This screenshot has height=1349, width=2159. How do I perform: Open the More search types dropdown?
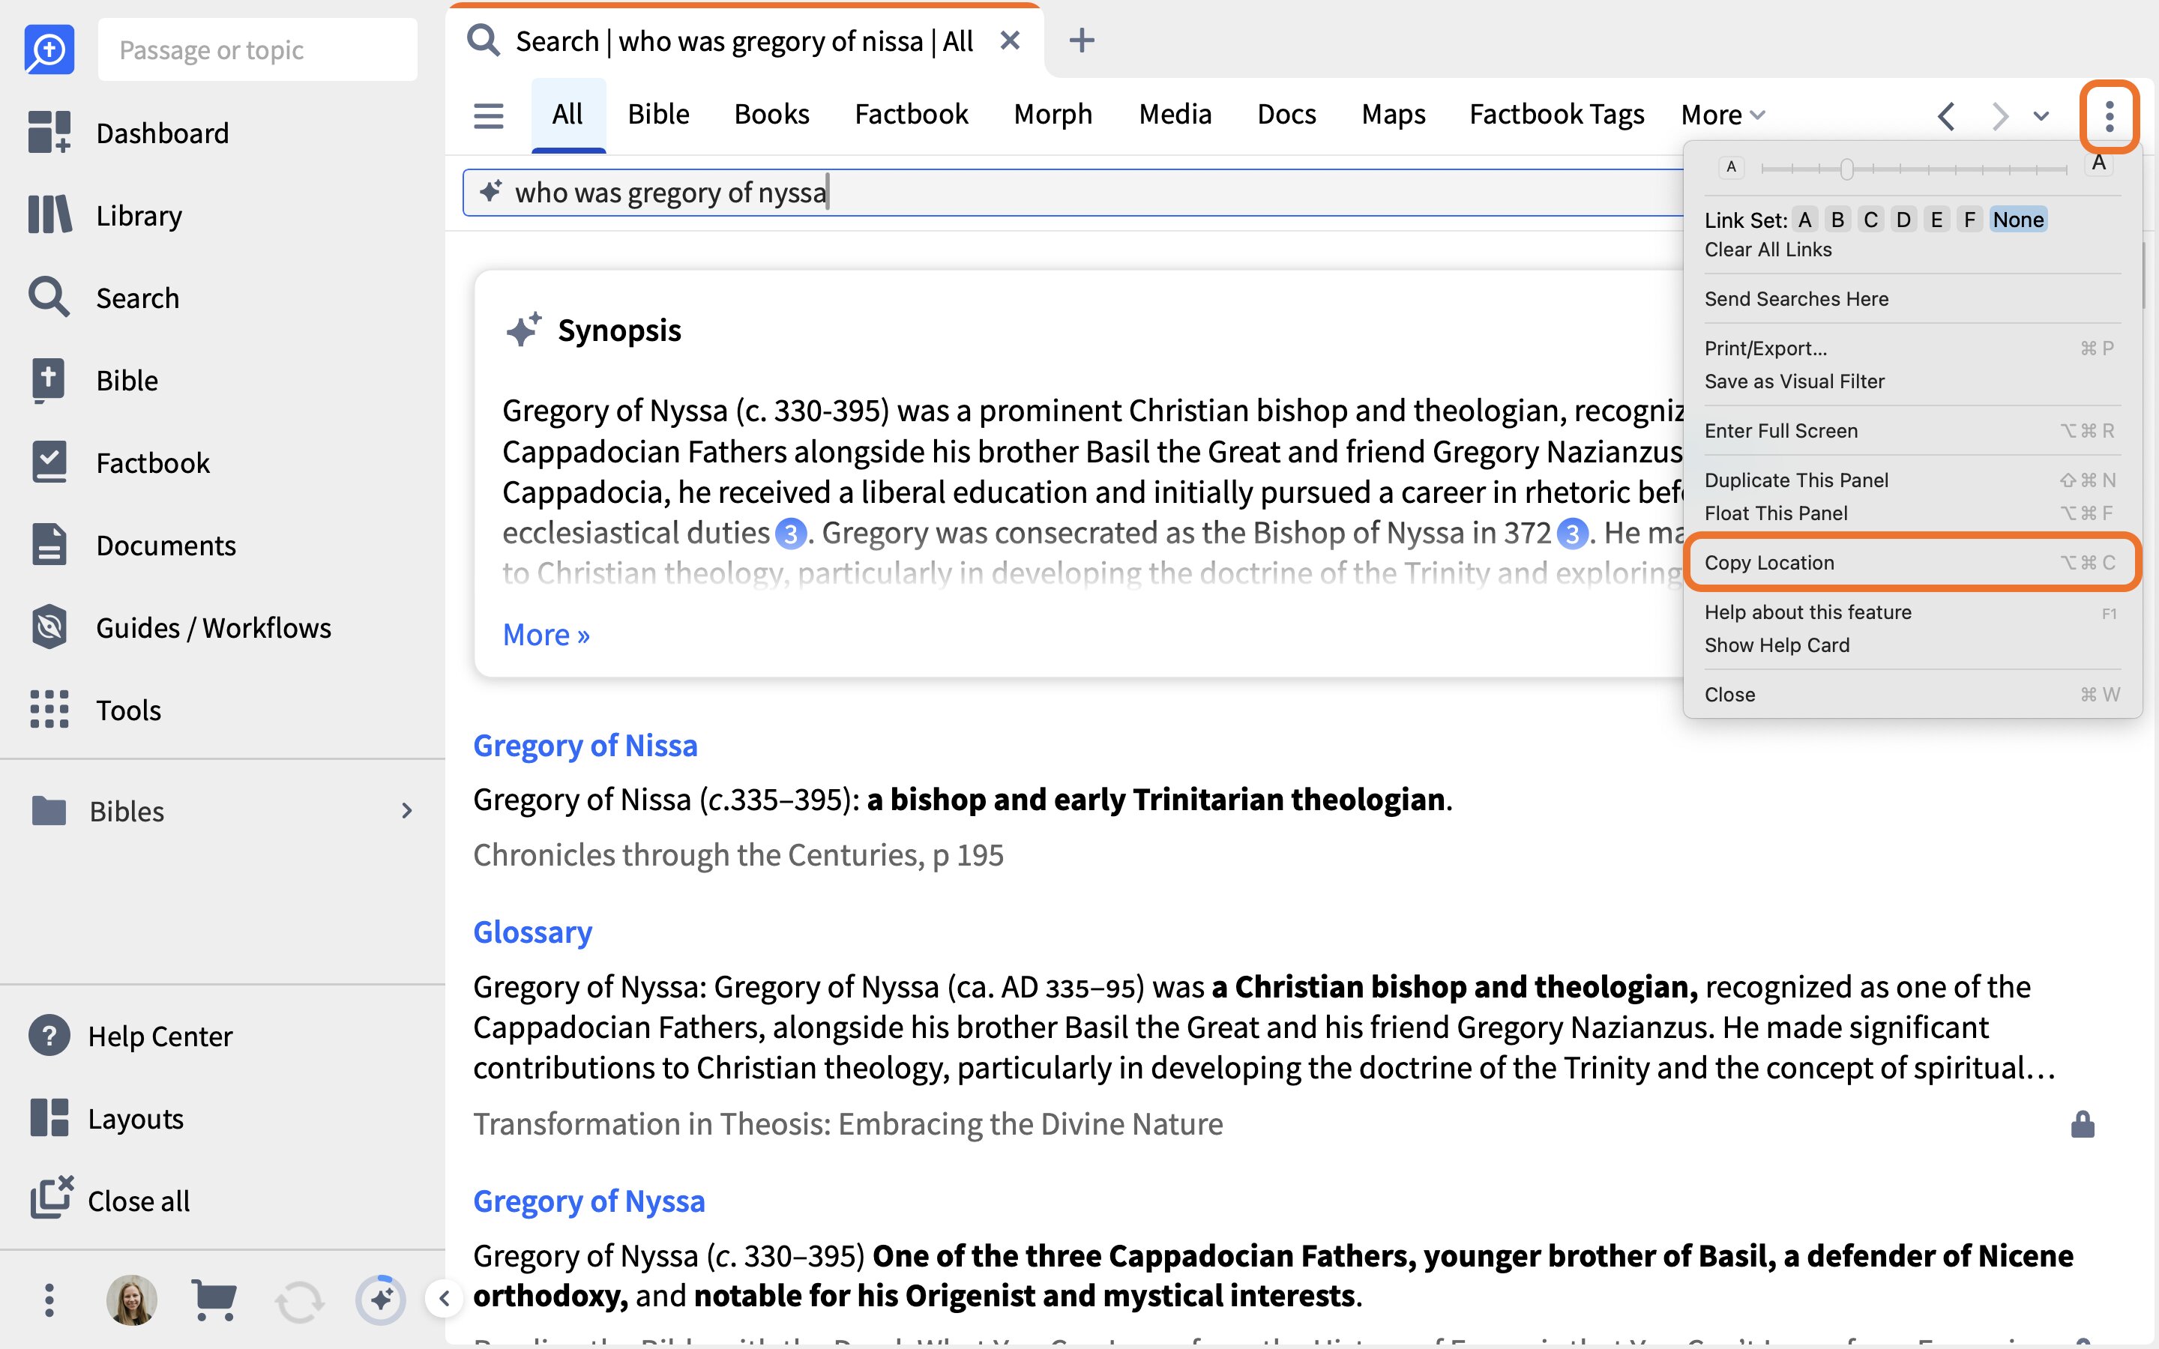point(1722,114)
